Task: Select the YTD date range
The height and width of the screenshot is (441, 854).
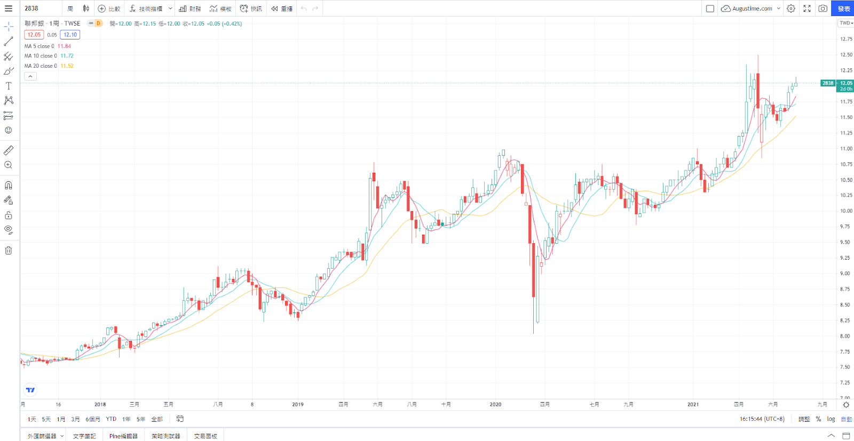Action: tap(111, 419)
